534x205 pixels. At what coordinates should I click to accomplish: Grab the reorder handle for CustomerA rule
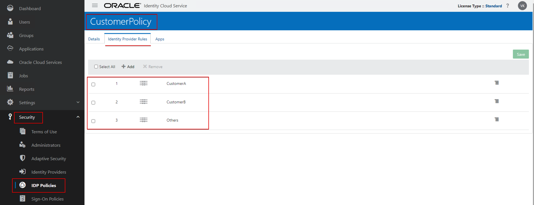point(144,83)
